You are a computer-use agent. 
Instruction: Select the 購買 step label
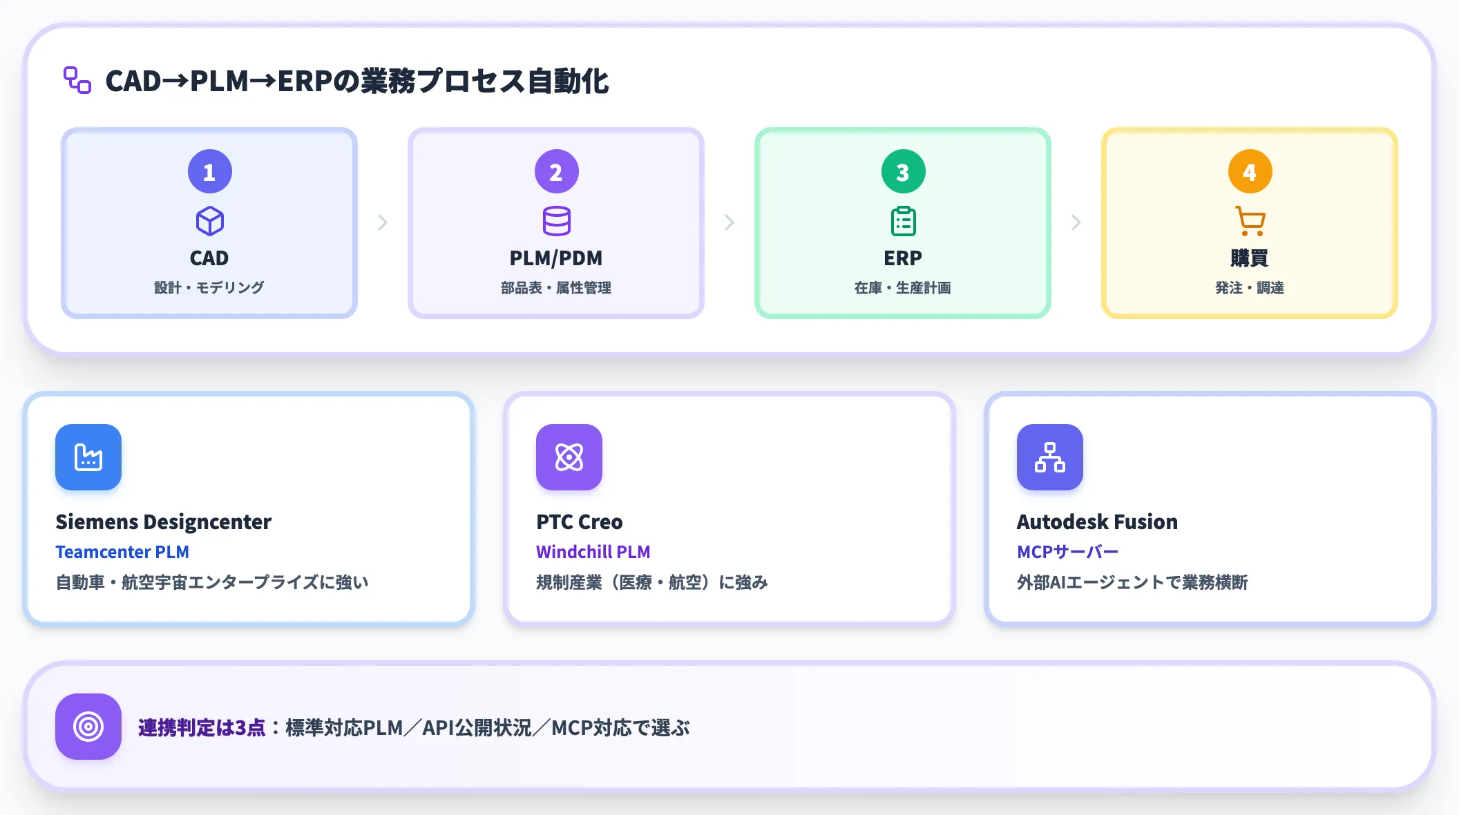click(x=1250, y=258)
